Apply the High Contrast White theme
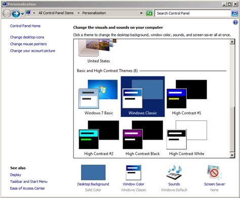The width and height of the screenshot is (240, 198). [x=187, y=138]
